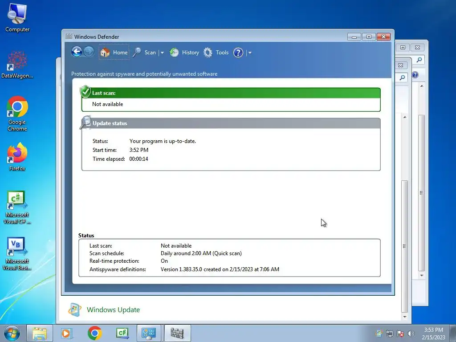Click the Windows Update tray icon

click(x=379, y=334)
